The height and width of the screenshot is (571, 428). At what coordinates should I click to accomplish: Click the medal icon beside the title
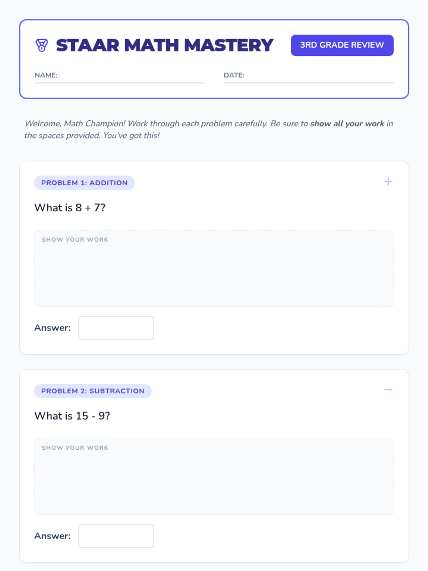coord(42,45)
